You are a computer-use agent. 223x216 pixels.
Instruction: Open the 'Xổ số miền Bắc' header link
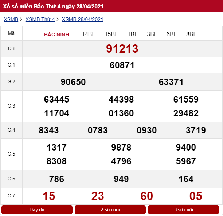click(x=23, y=7)
